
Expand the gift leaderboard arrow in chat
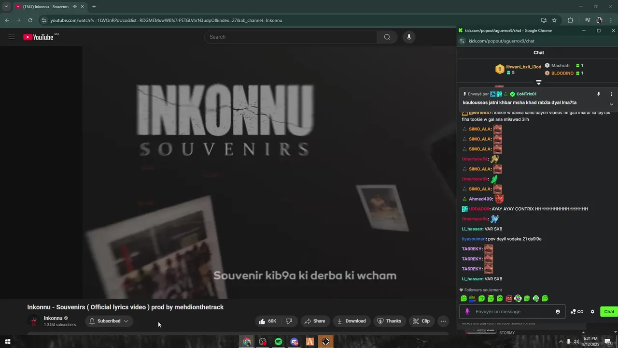click(x=539, y=83)
